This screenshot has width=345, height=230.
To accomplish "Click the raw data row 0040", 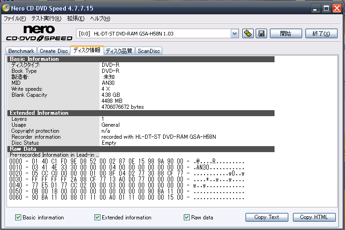I will 127,185.
